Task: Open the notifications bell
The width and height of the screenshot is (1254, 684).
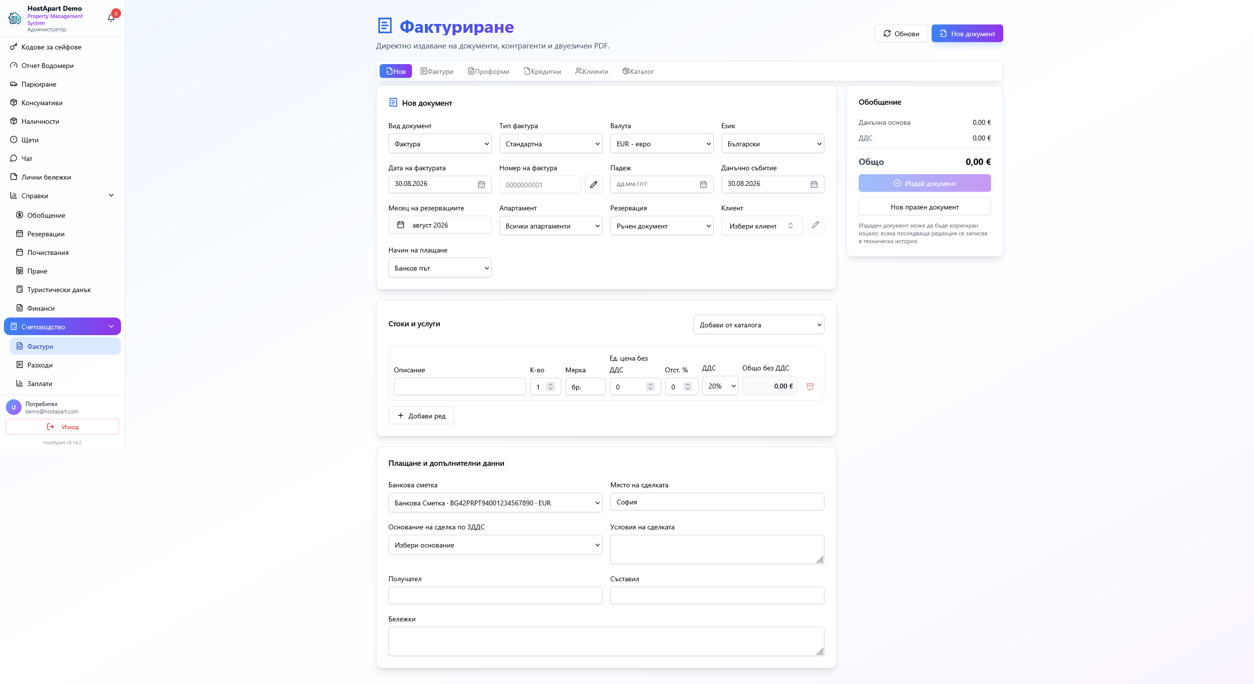Action: 111,18
